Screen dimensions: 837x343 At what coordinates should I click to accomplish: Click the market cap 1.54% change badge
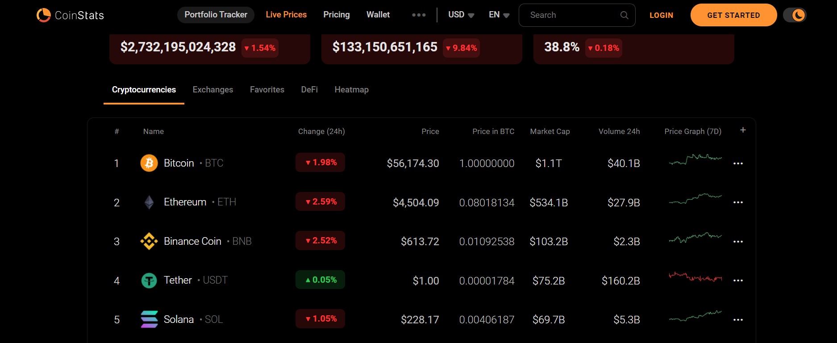pos(260,48)
